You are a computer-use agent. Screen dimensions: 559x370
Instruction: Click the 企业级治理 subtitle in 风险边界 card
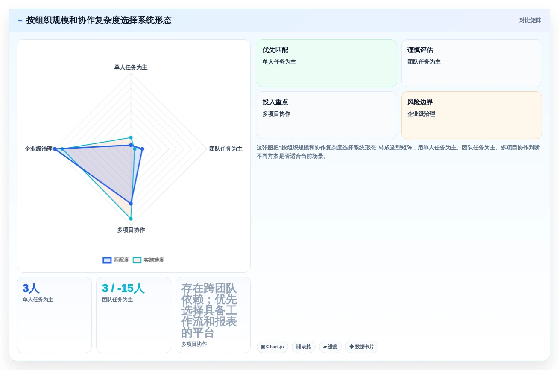point(421,114)
